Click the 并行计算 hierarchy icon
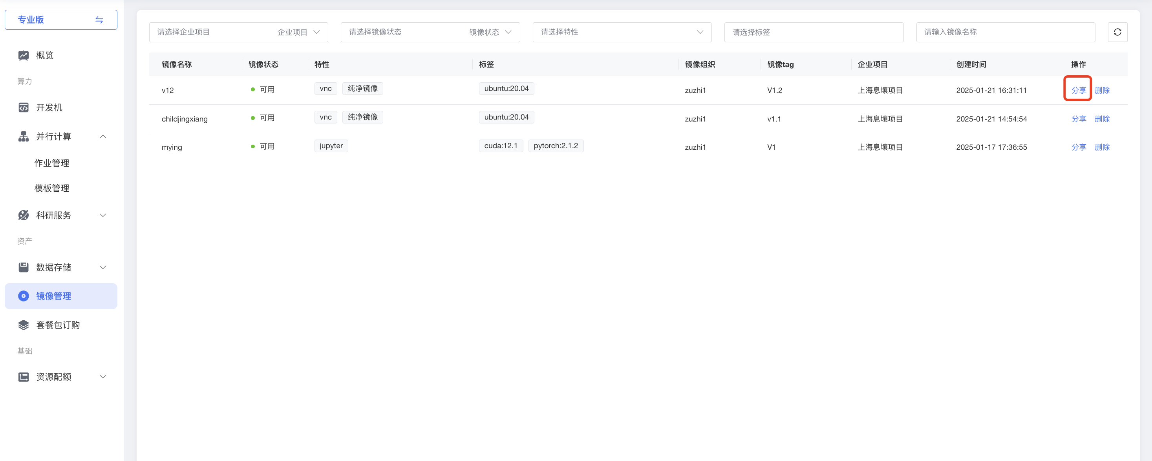Screen dimensions: 1152x461 (23, 136)
